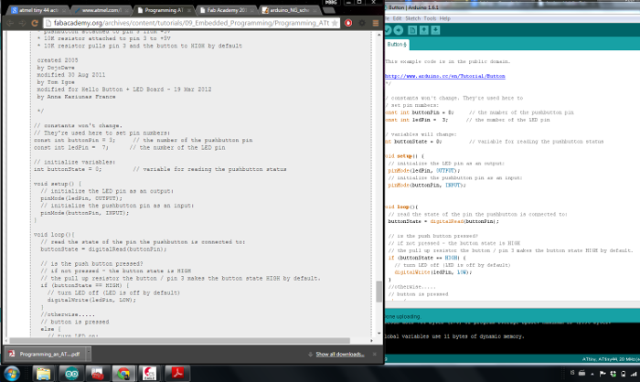Image resolution: width=640 pixels, height=382 pixels.
Task: Open EAGLE app in taskbar
Action: coord(149,374)
